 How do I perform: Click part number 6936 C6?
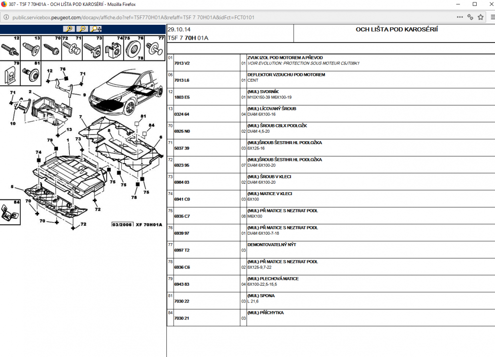click(182, 267)
